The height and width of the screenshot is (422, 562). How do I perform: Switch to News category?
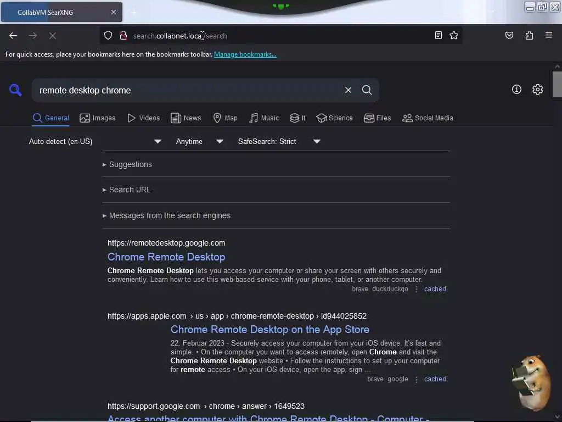tap(186, 118)
